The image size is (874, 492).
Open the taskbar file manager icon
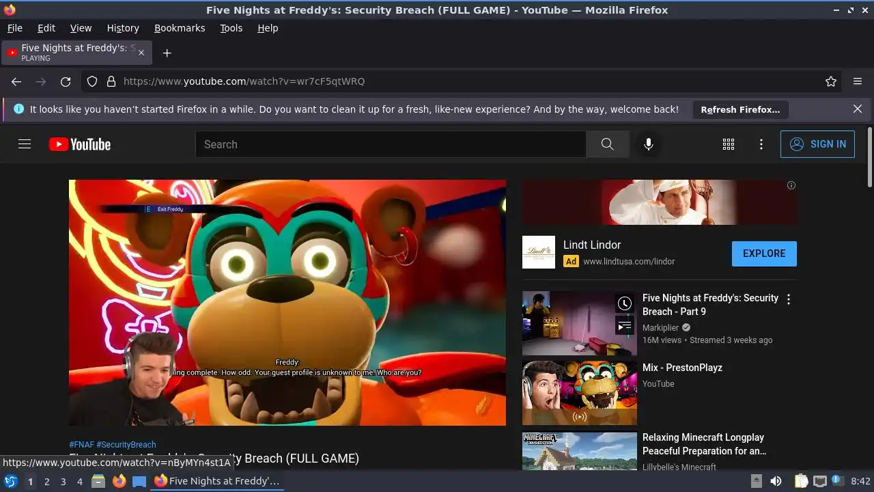coord(98,481)
